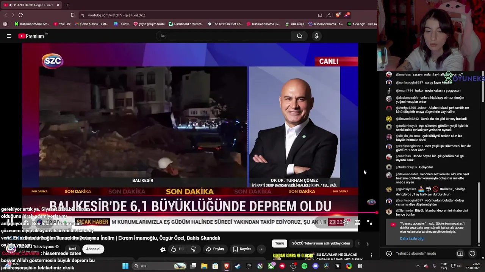Start voice search with microphone icon
Viewport: 485px width, 272px height.
[317, 36]
